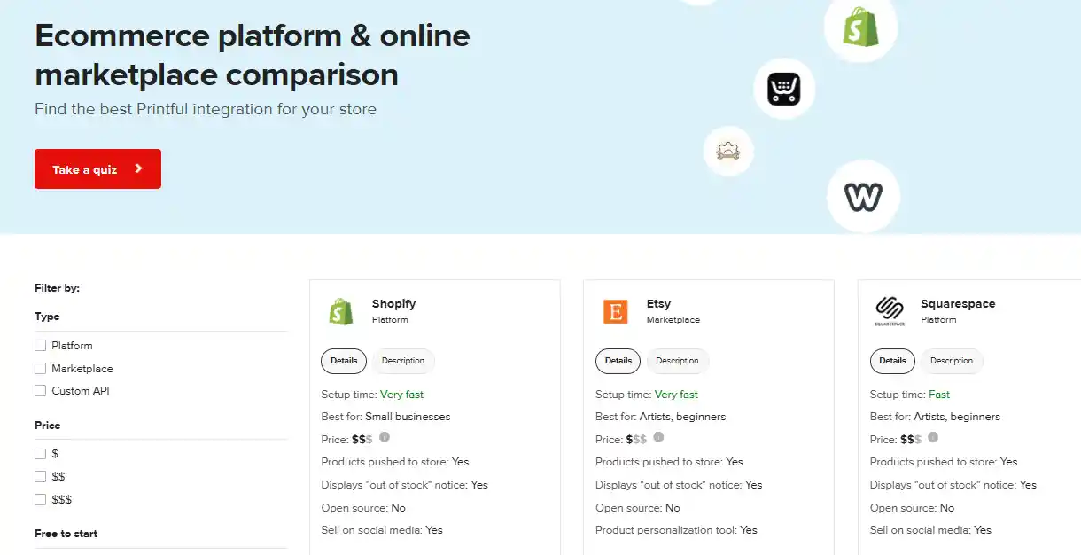Image resolution: width=1081 pixels, height=555 pixels.
Task: Switch to the Description tab on Etsy card
Action: [678, 361]
